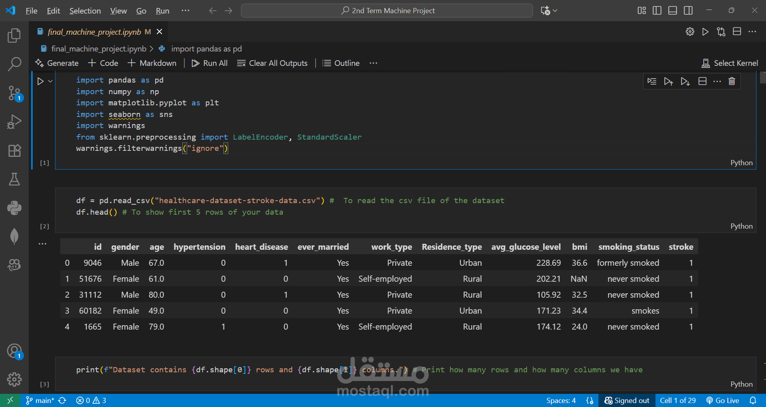The height and width of the screenshot is (407, 766).
Task: Expand the cell output more actions ellipsis
Action: point(43,244)
